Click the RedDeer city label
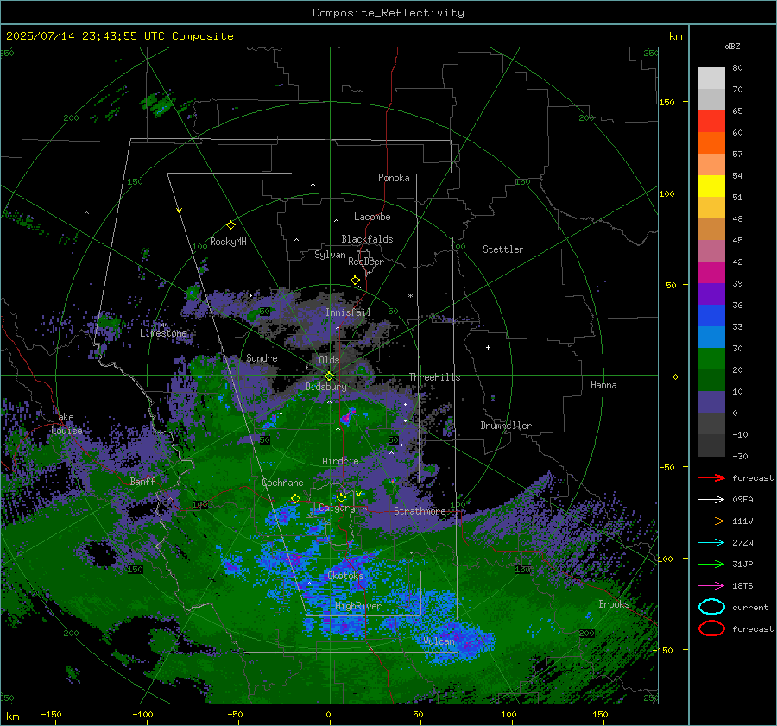The image size is (777, 726). (x=366, y=262)
